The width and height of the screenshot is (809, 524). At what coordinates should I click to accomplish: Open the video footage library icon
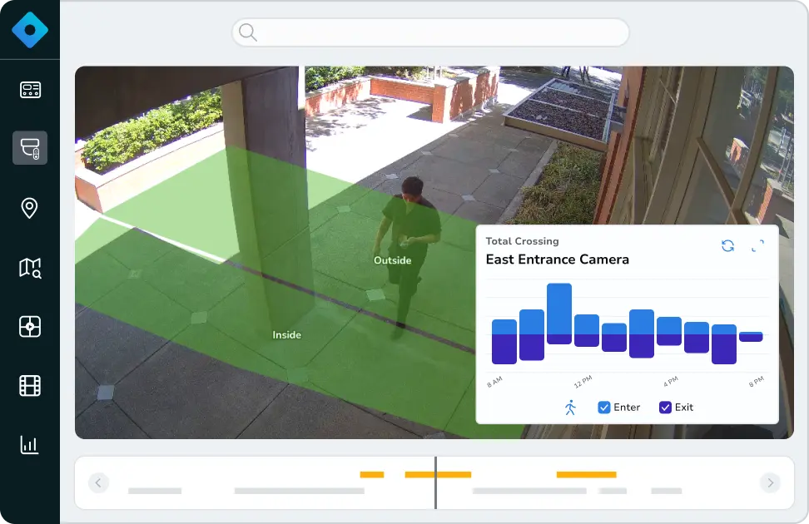pyautogui.click(x=29, y=385)
